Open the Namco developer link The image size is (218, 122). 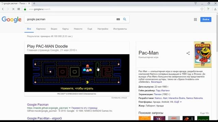coord(158,98)
